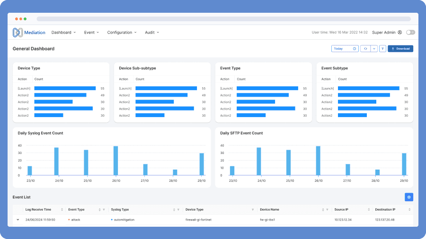Open Event List settings gear
This screenshot has width=426, height=239.
tap(409, 197)
